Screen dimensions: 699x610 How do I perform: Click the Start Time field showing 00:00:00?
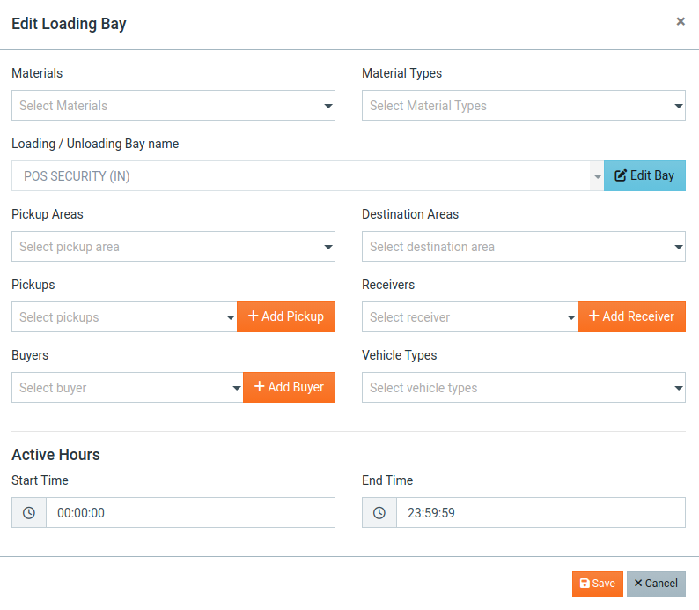tap(191, 513)
